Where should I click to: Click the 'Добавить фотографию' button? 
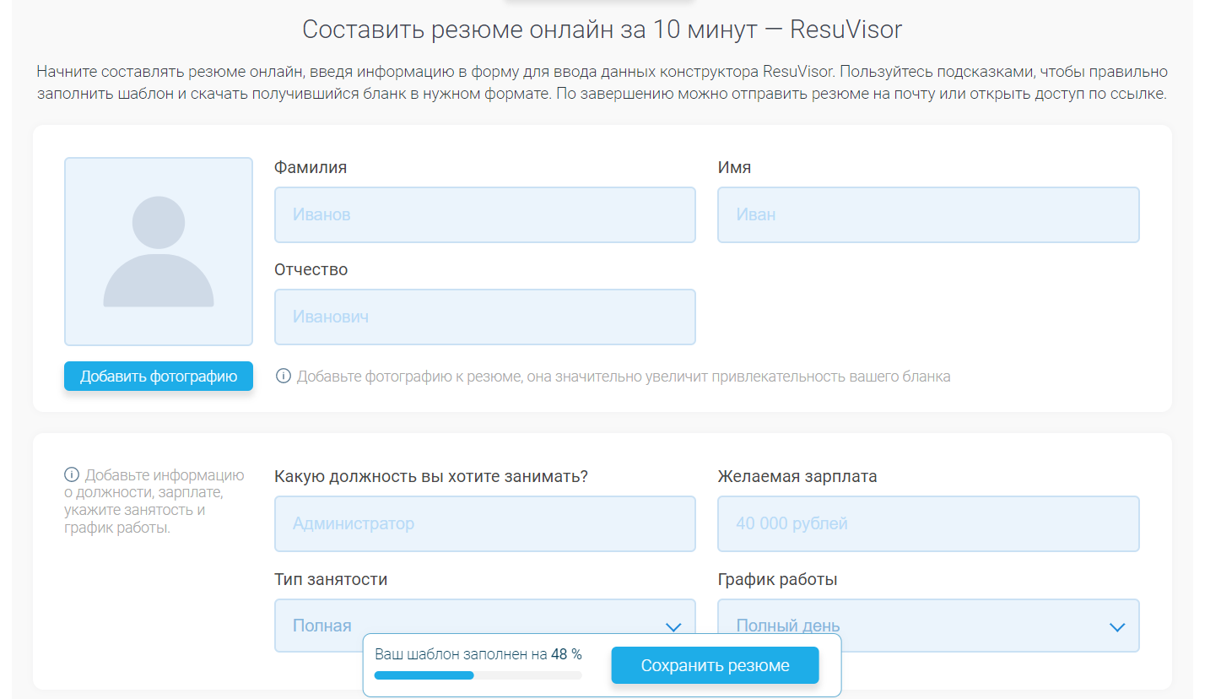point(159,377)
